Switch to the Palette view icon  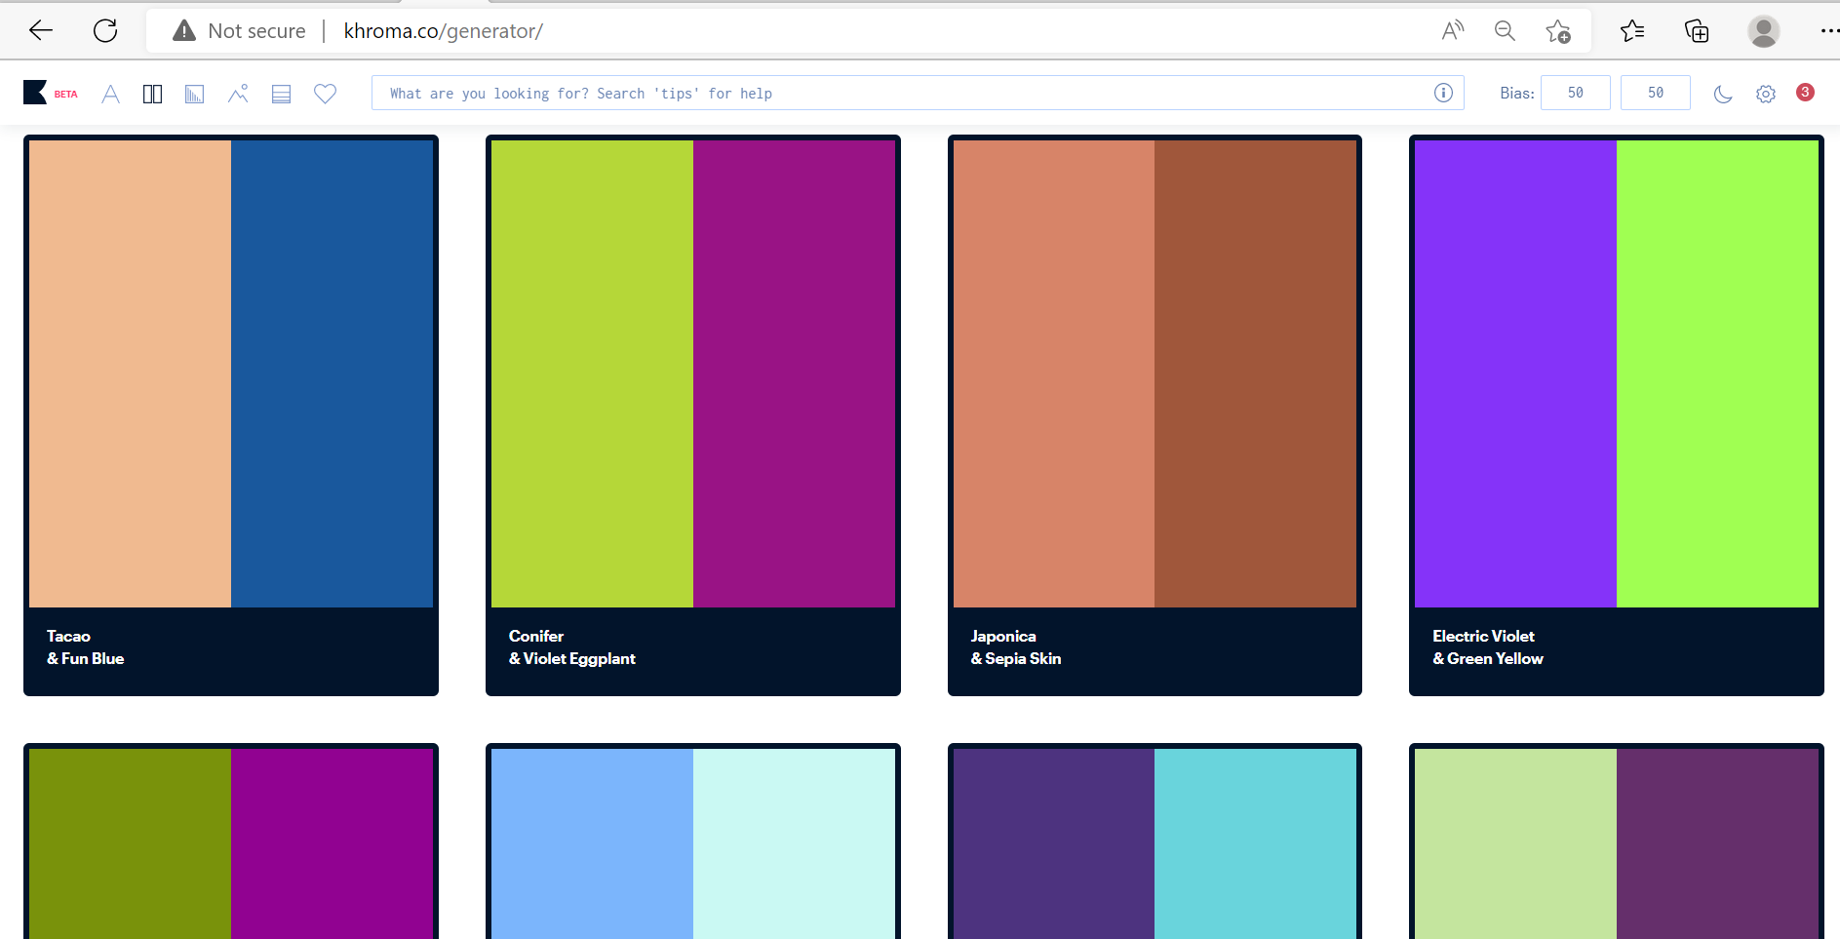point(281,94)
